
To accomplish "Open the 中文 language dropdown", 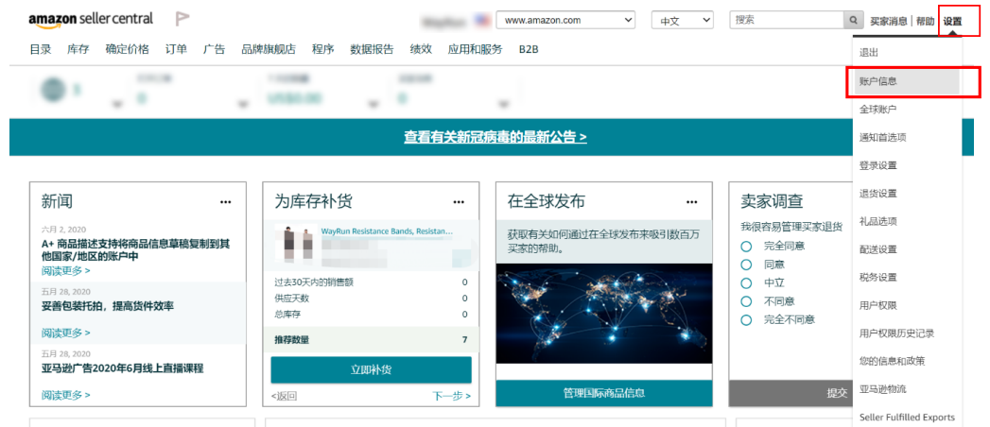I will click(682, 20).
